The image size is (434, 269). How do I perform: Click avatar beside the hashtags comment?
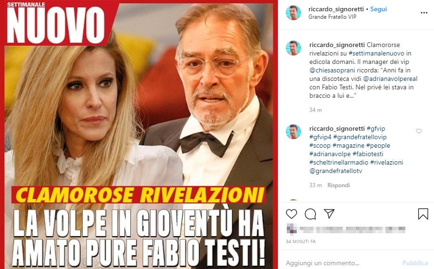coord(293,132)
